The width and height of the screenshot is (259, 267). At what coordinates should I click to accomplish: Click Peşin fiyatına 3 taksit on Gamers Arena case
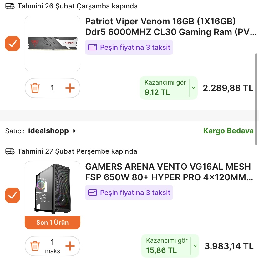(x=135, y=193)
